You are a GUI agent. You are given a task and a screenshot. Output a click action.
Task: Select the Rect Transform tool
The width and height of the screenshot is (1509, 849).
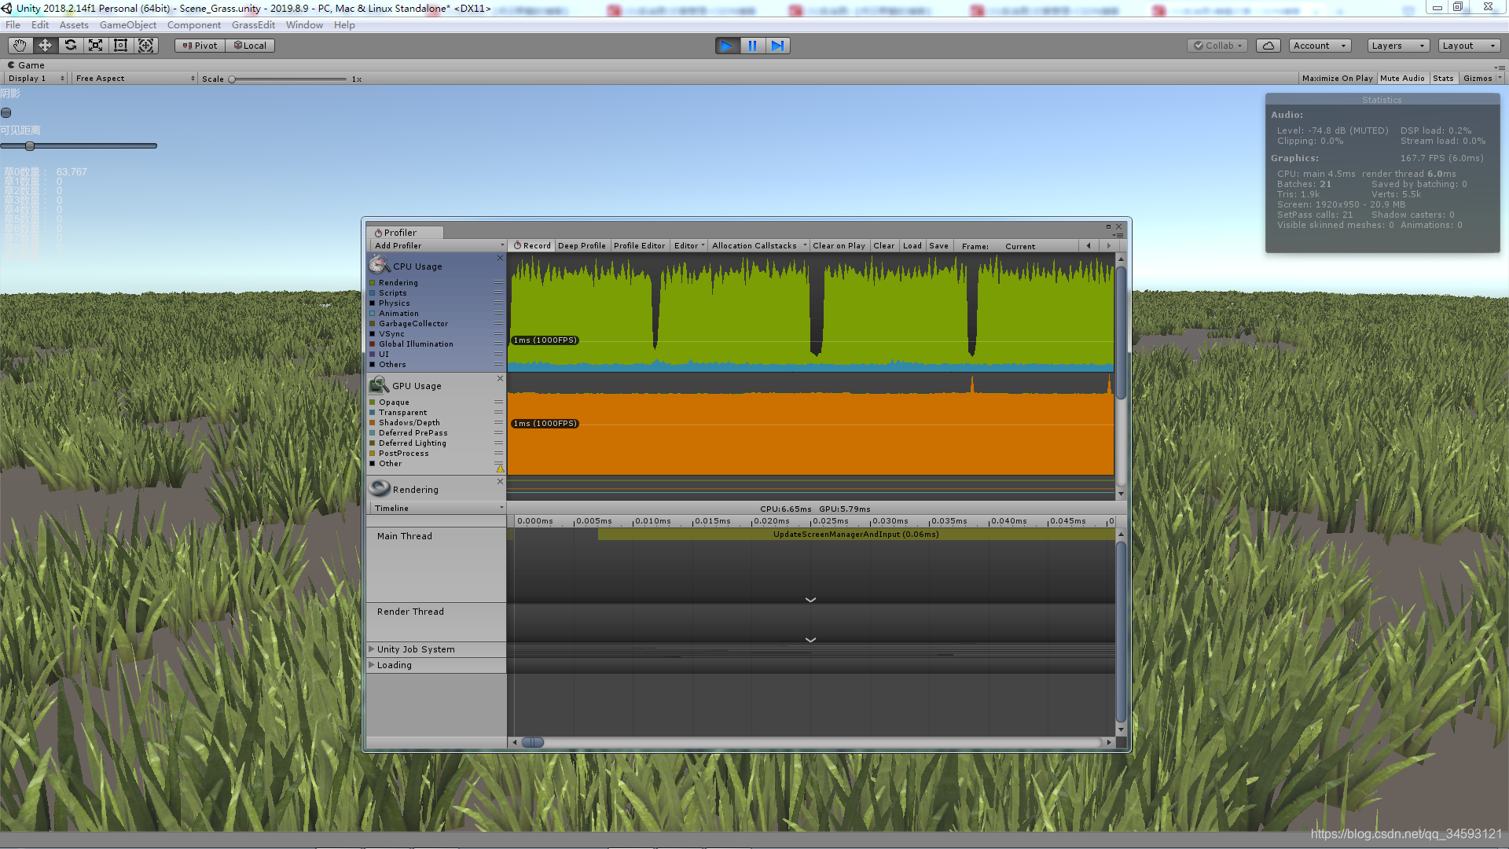(x=120, y=46)
